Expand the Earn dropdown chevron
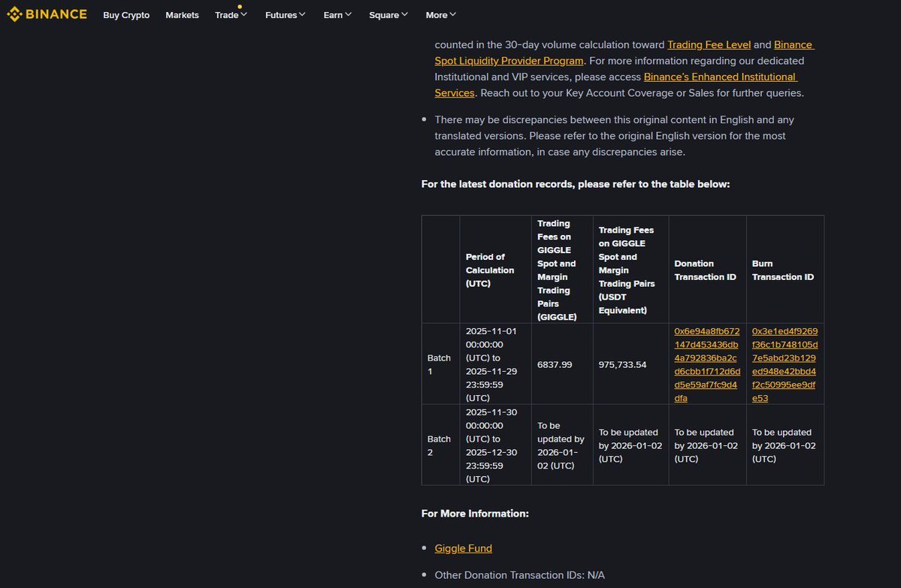The image size is (901, 588). click(348, 14)
